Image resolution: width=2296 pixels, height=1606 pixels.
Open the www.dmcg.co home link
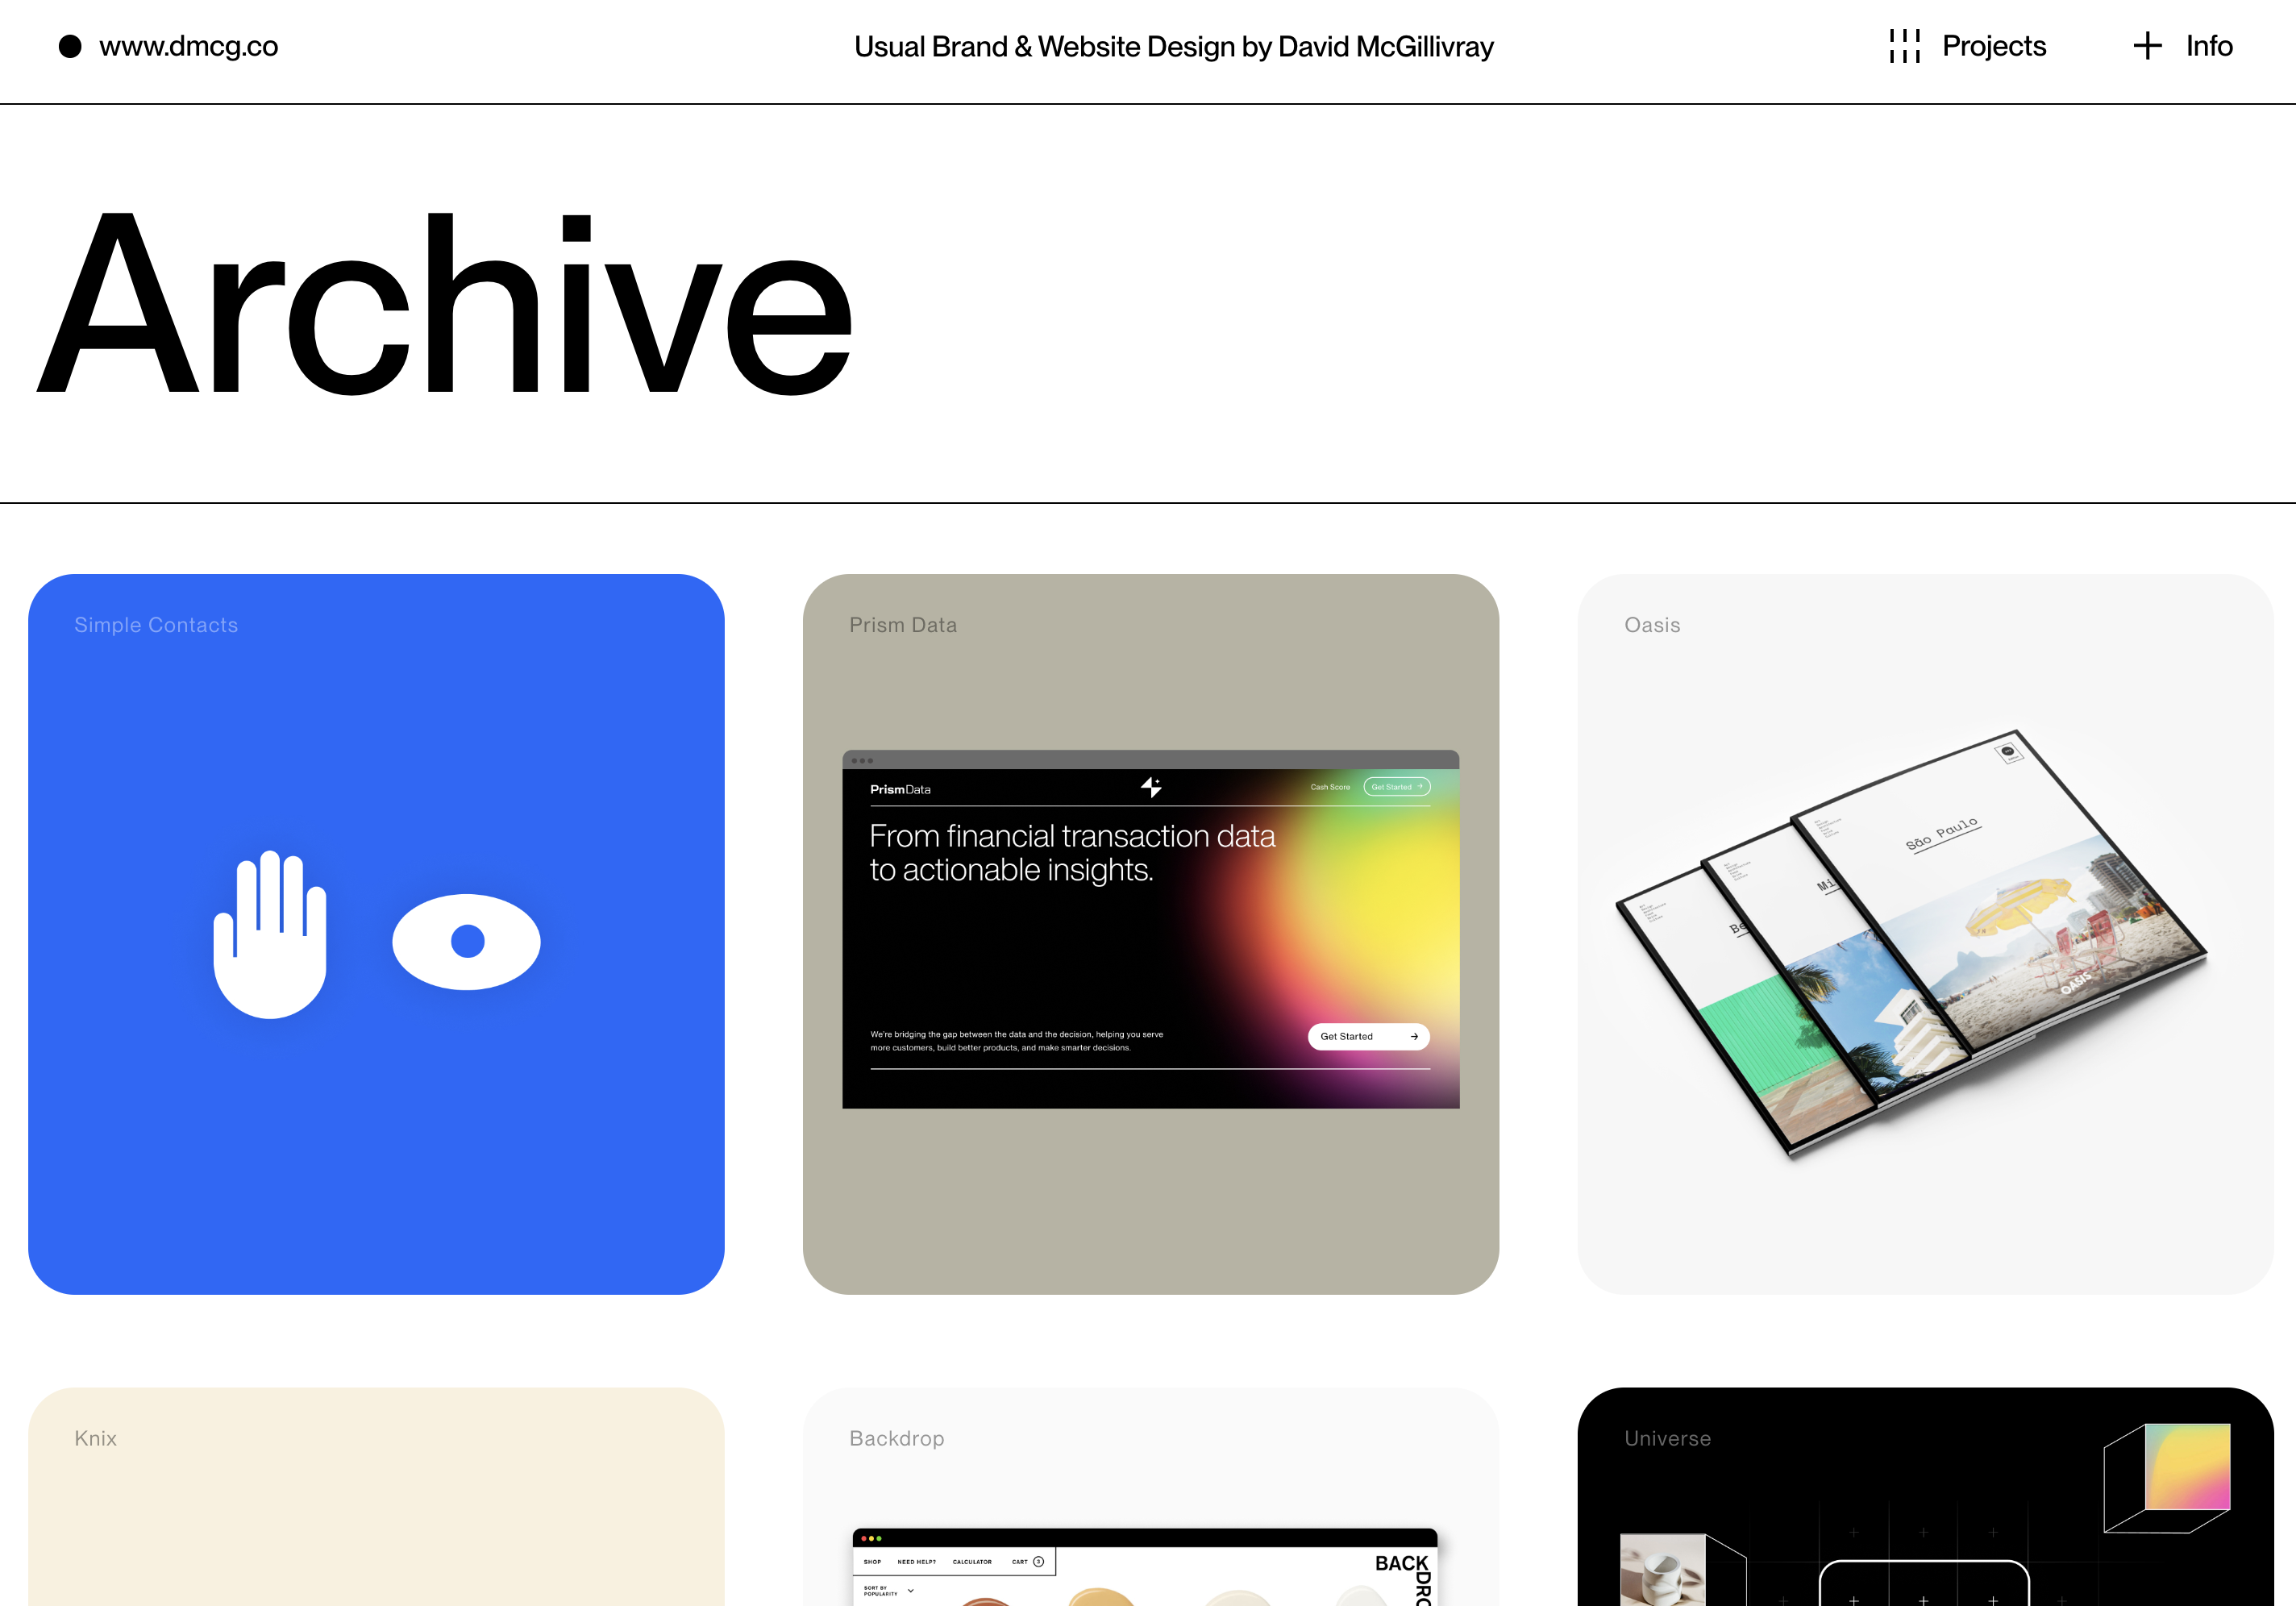click(x=188, y=46)
